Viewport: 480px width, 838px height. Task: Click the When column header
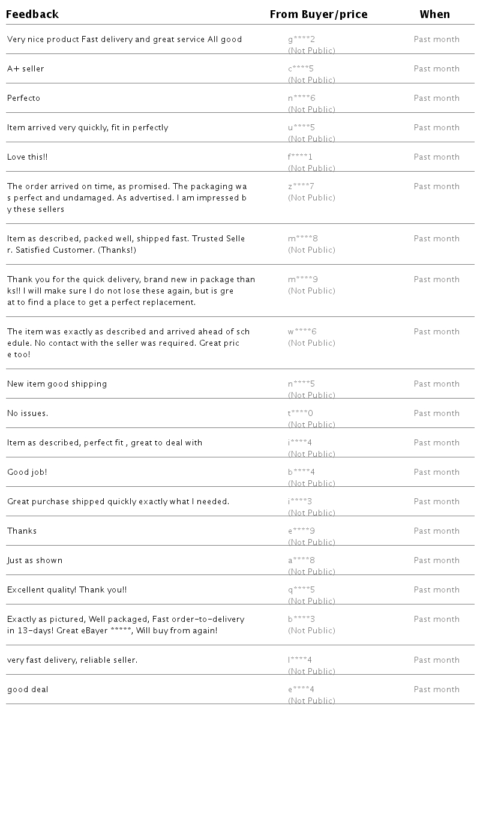click(435, 14)
